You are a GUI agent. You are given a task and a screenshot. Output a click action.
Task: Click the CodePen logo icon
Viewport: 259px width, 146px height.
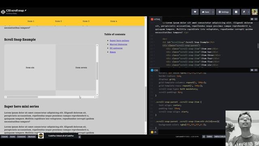(x=3, y=12)
